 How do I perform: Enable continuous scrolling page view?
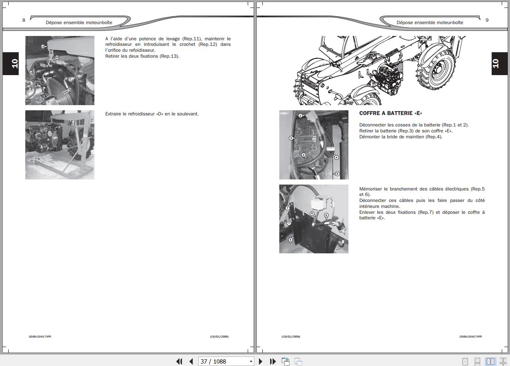click(478, 361)
